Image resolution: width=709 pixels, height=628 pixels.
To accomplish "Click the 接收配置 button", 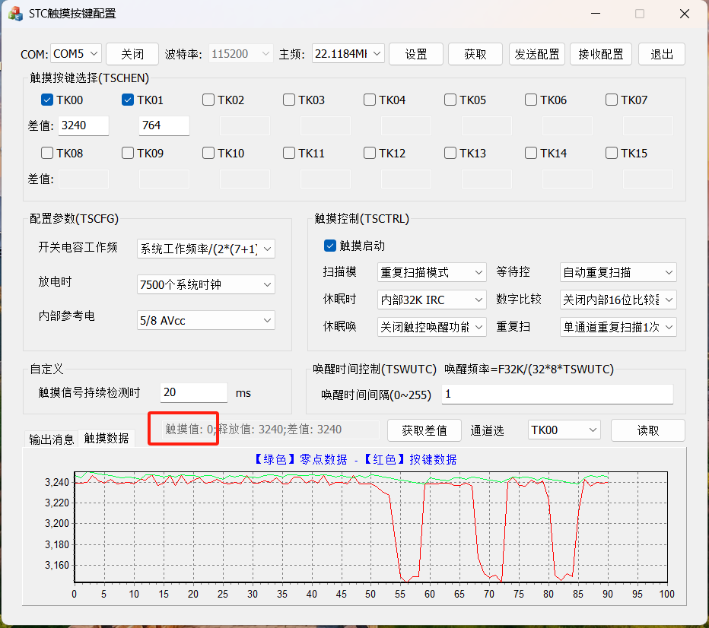I will click(x=601, y=54).
